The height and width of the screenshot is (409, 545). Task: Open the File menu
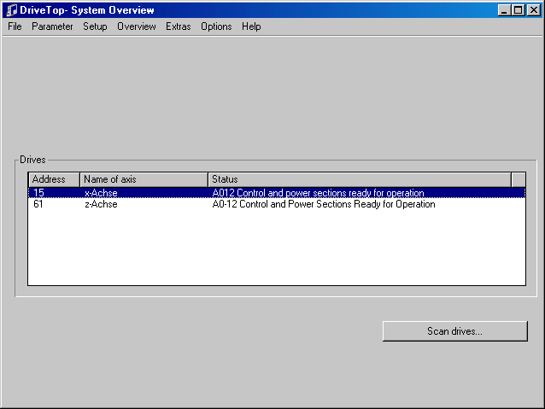click(15, 26)
